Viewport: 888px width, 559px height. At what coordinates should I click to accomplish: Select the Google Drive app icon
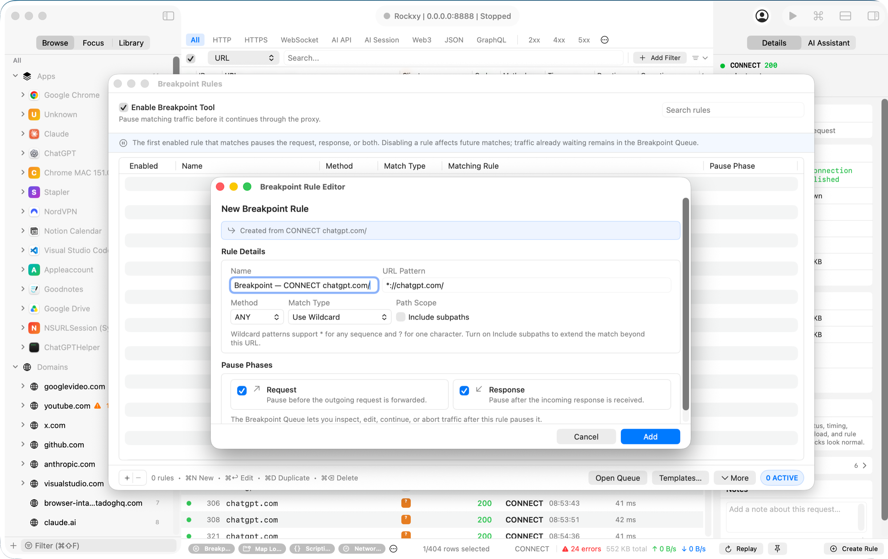point(34,309)
